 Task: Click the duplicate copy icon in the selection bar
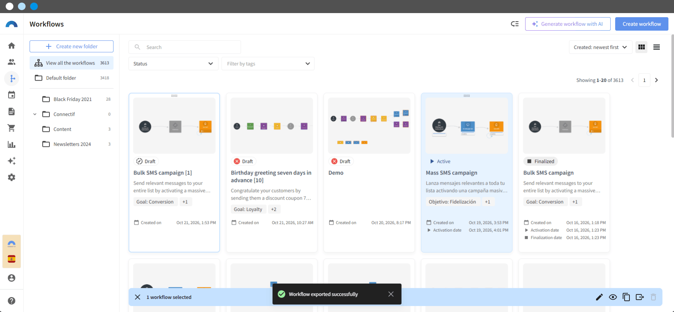pos(626,297)
